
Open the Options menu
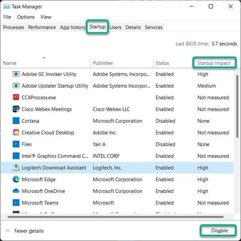click(26, 17)
